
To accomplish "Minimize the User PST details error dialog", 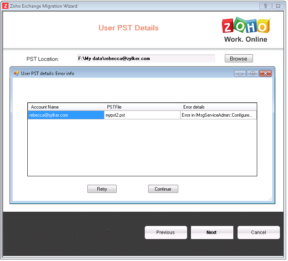I will tap(240, 74).
